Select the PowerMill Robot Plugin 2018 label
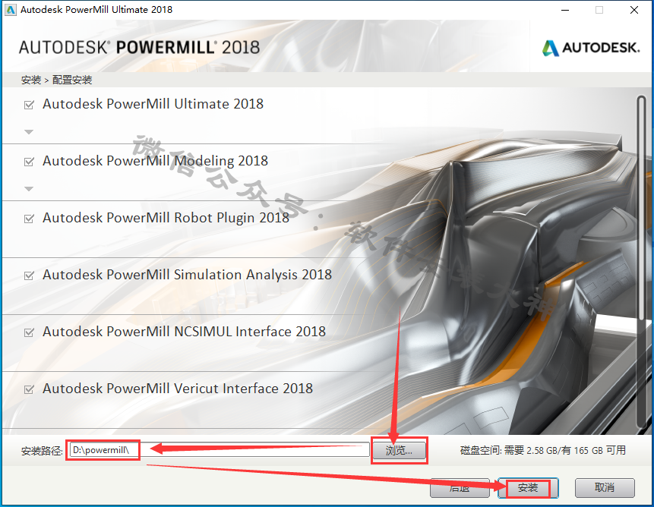Image resolution: width=654 pixels, height=507 pixels. (166, 218)
